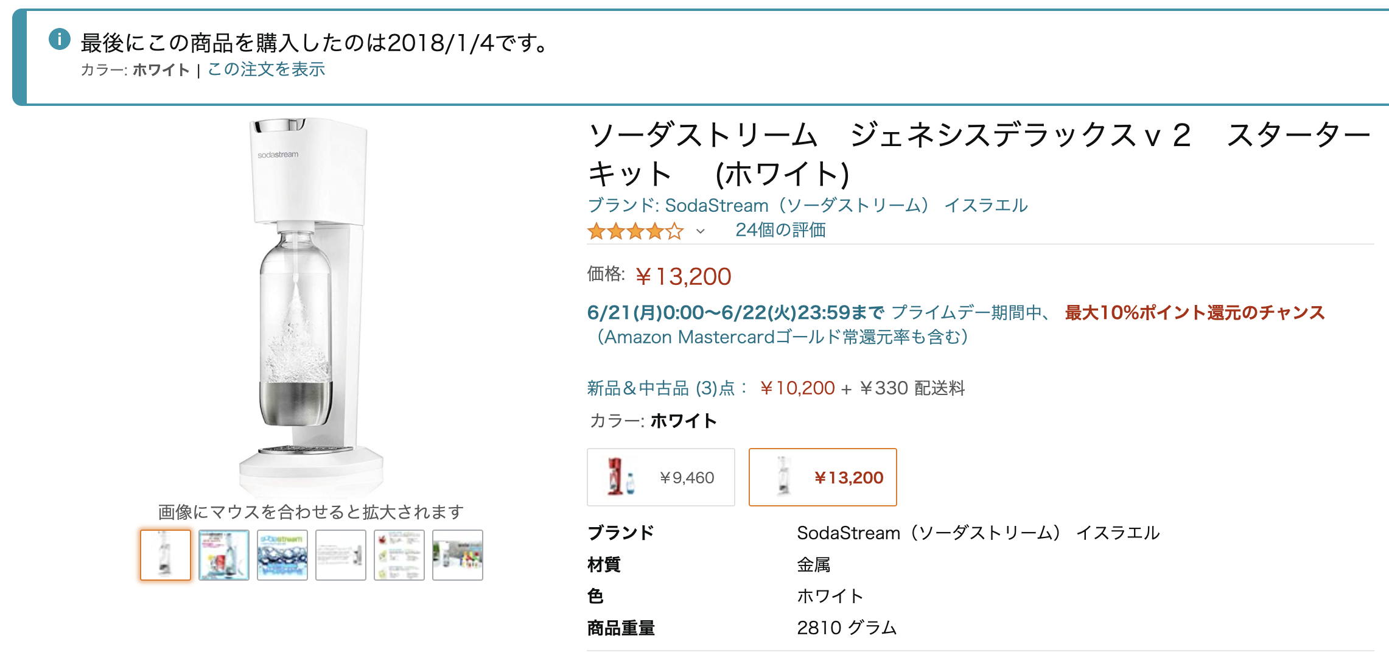The width and height of the screenshot is (1389, 672).
Task: View the sodastream bubbles logo thumbnail
Action: tap(282, 555)
